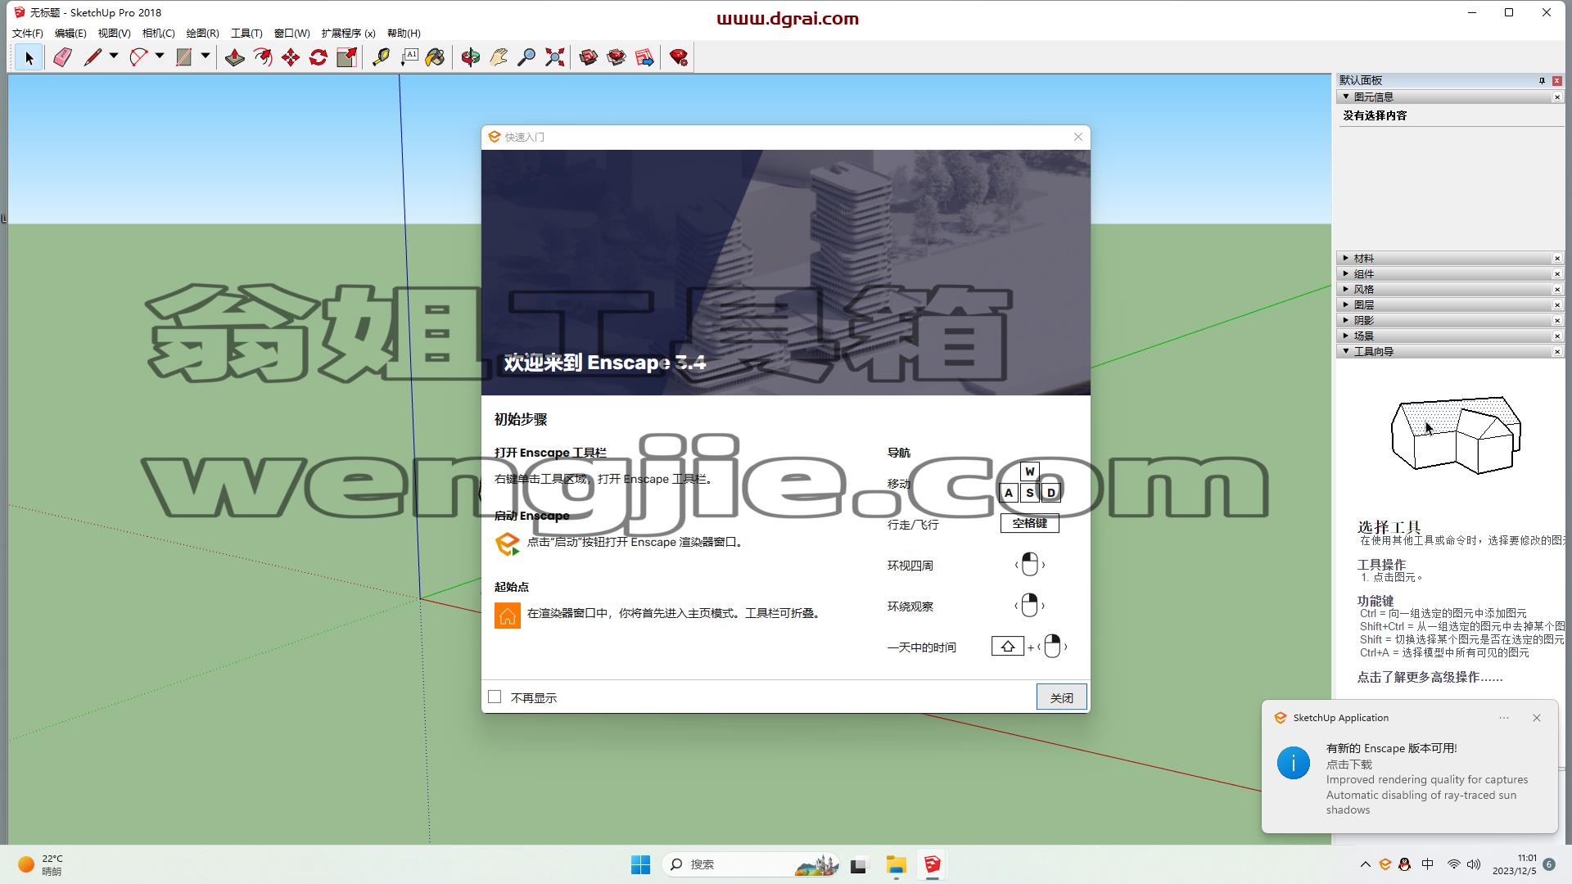Expand the 场景 panel
The height and width of the screenshot is (884, 1572).
coord(1346,336)
